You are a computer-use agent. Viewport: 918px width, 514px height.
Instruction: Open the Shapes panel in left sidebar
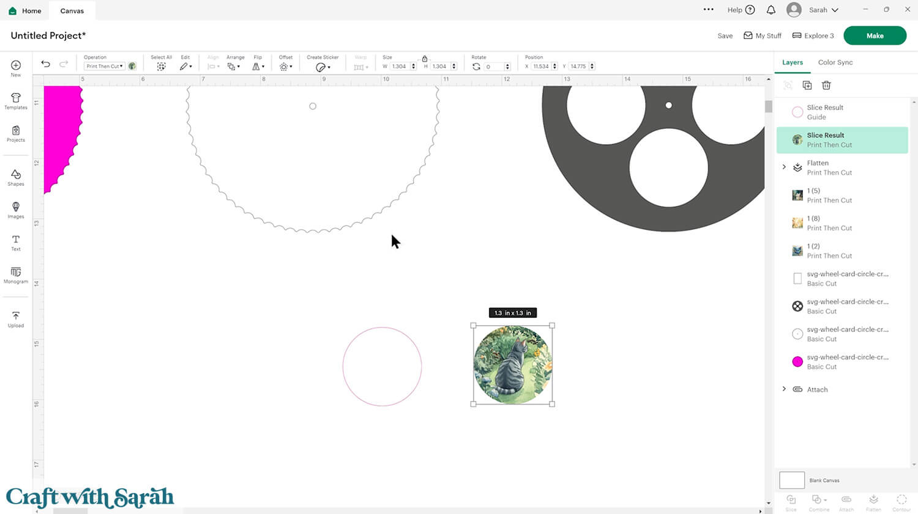pyautogui.click(x=16, y=177)
